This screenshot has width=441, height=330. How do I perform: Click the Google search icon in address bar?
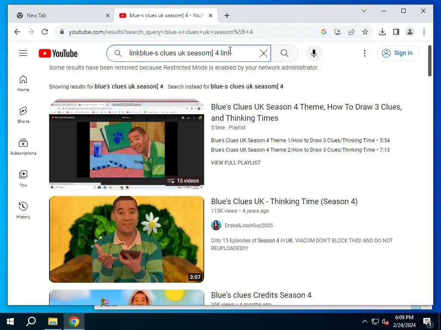[324, 32]
